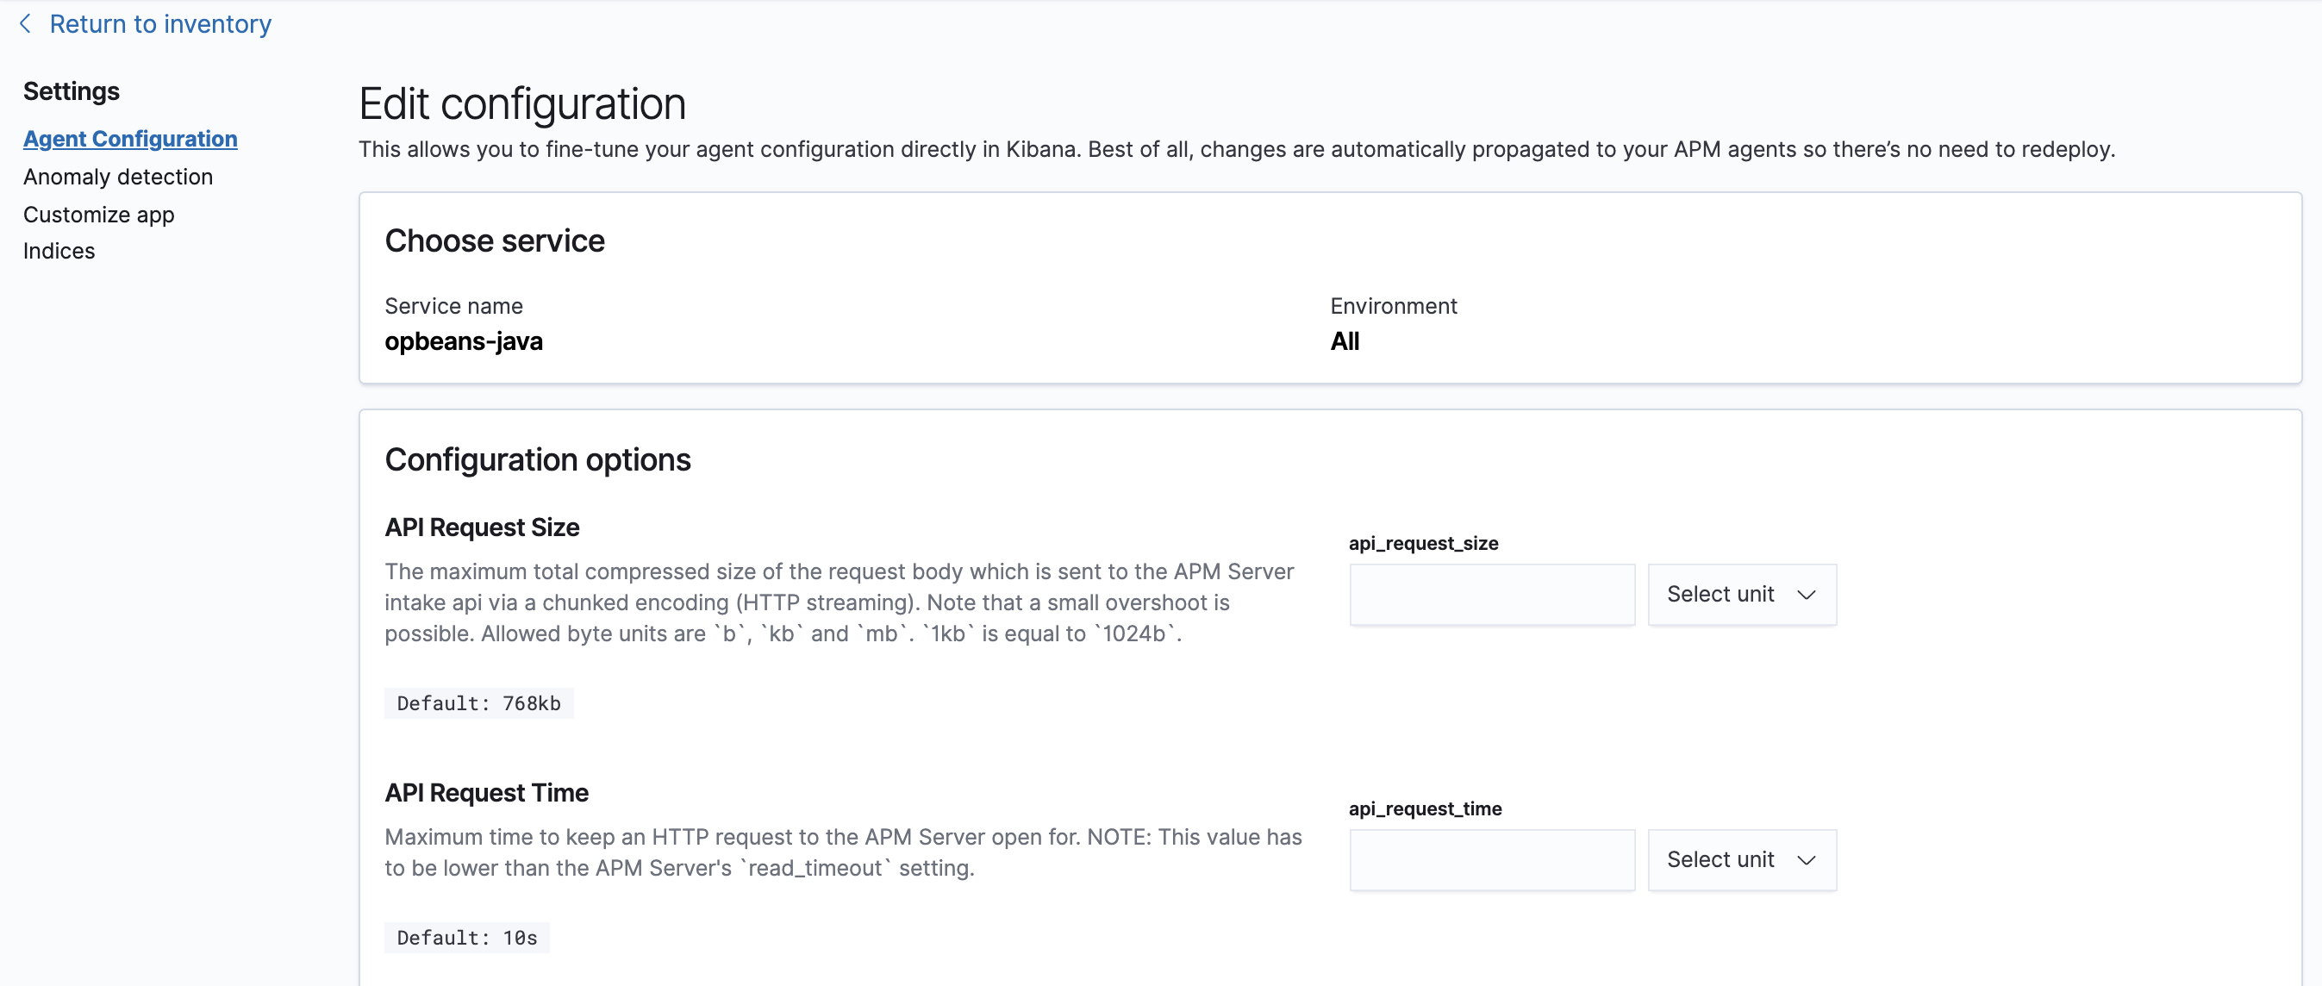2322x986 pixels.
Task: Go to the Customize app settings
Action: tap(99, 215)
